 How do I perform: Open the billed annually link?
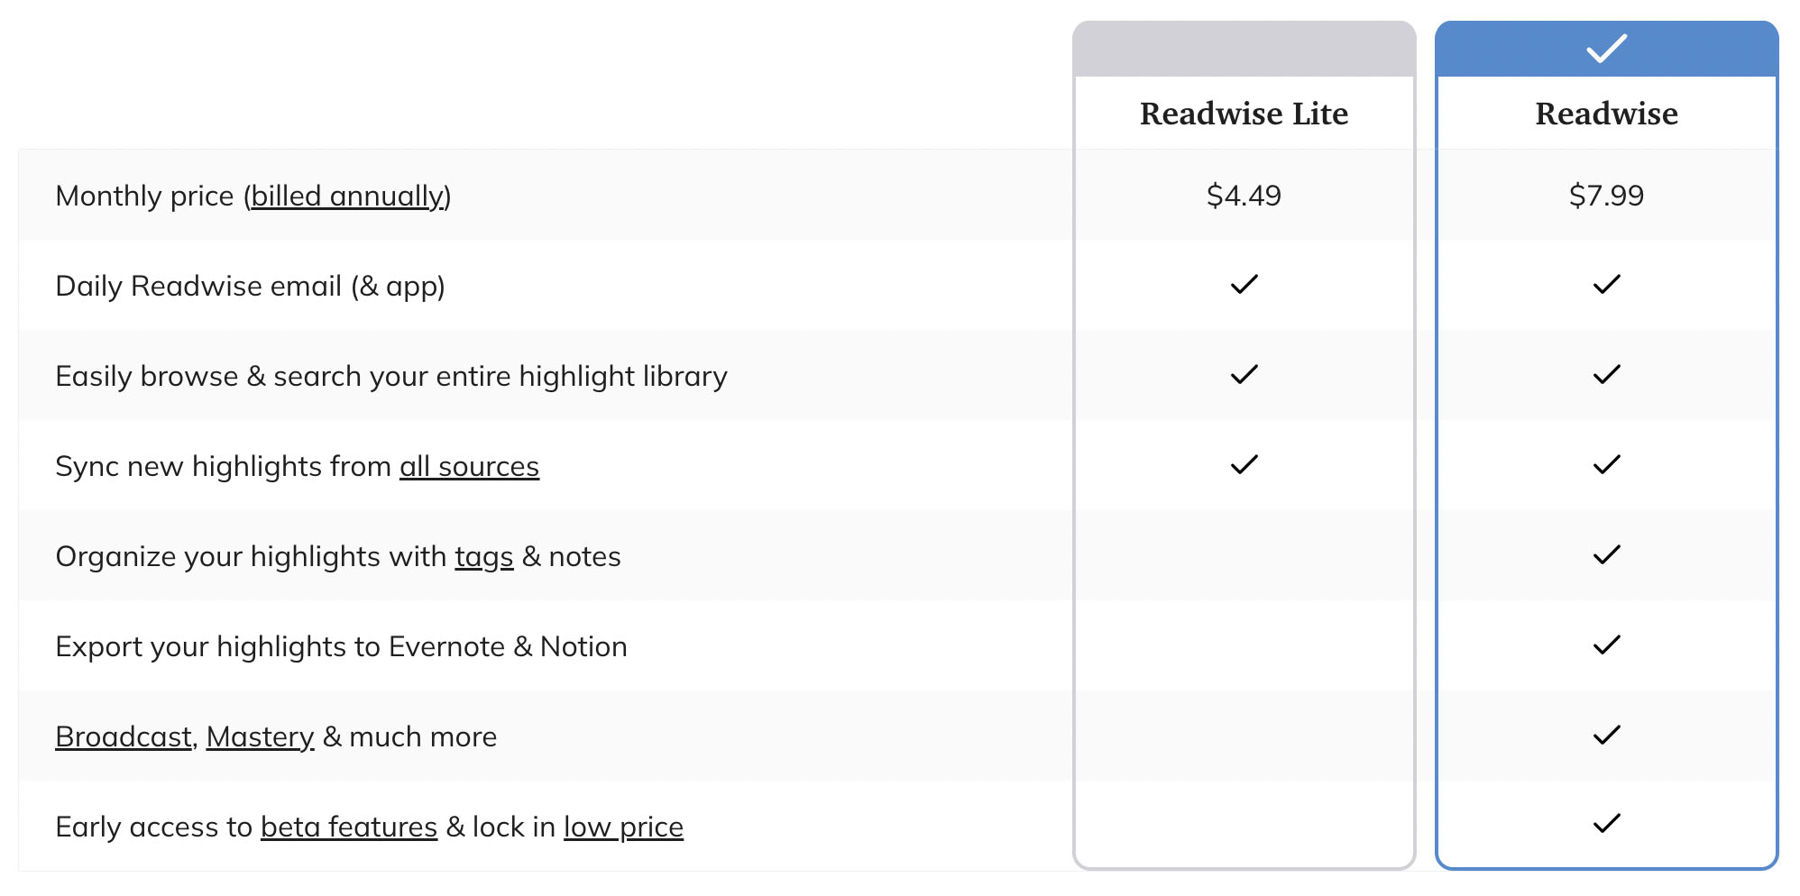coord(347,197)
